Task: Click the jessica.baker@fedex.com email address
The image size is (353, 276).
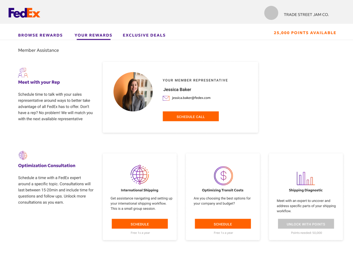Action: tap(191, 98)
